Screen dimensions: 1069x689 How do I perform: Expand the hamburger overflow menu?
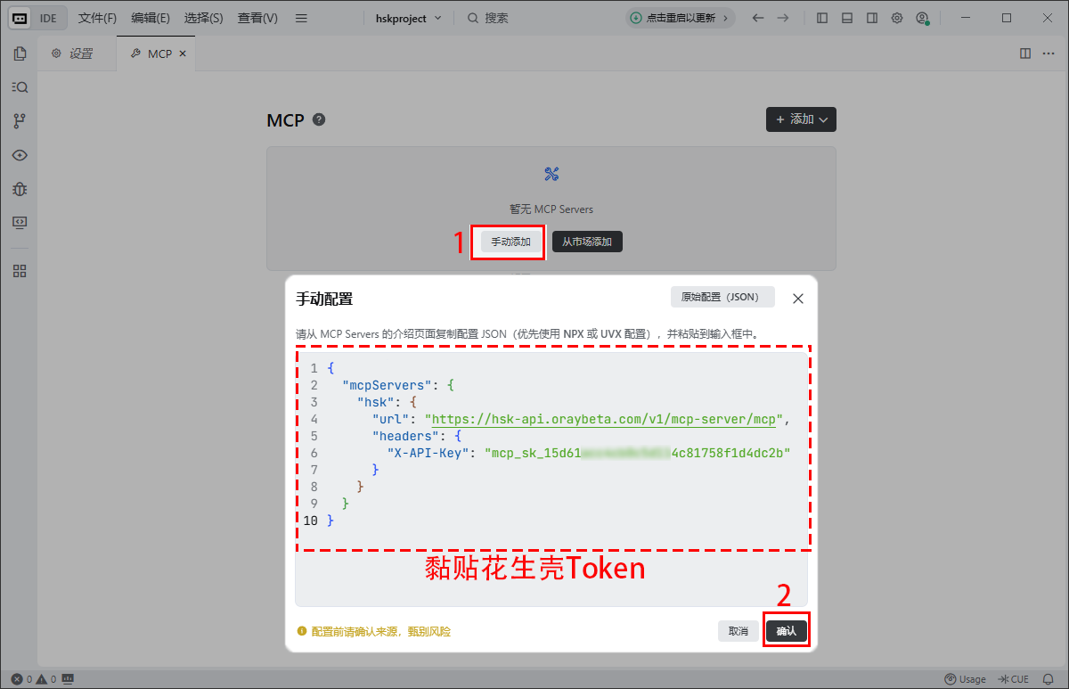[x=301, y=18]
